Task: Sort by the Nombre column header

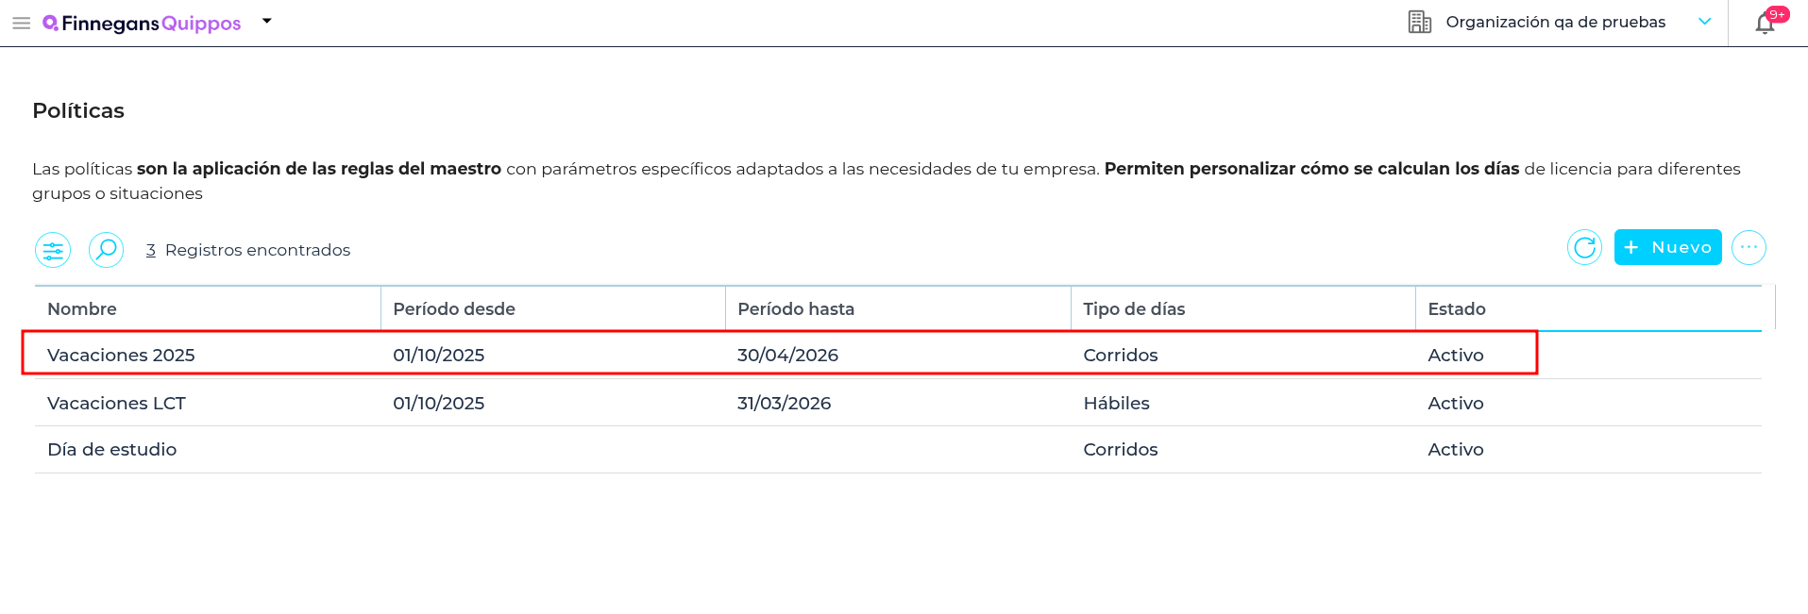Action: tap(82, 309)
